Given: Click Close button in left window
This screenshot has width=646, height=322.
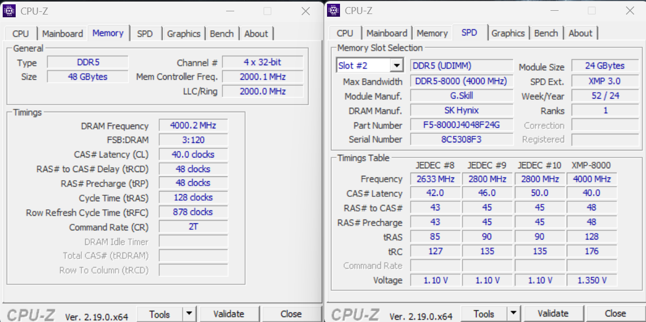Looking at the screenshot, I should click(291, 314).
